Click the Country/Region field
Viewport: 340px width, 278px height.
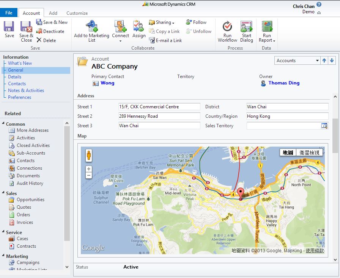(x=287, y=116)
